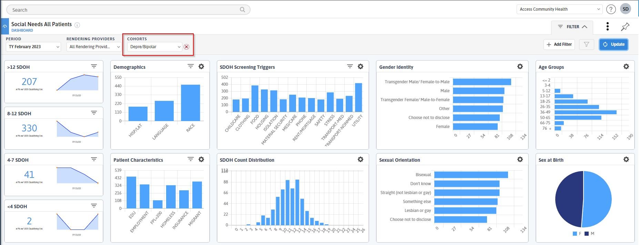Viewport: 639px width, 245px height.
Task: Click in the Search input field
Action: click(124, 10)
